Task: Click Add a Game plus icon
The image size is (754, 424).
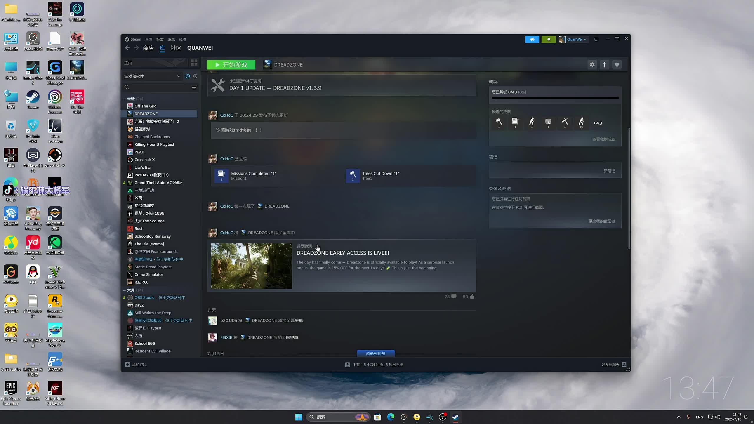Action: [x=128, y=365]
